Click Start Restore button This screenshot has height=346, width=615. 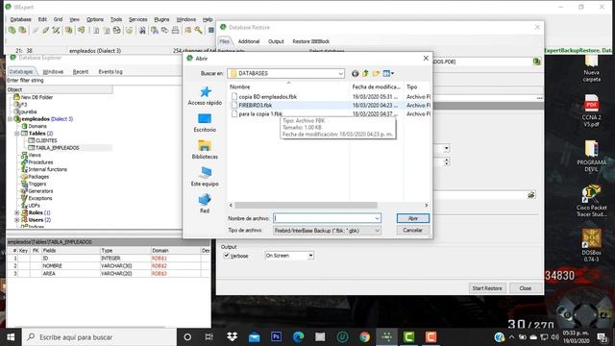tap(487, 288)
